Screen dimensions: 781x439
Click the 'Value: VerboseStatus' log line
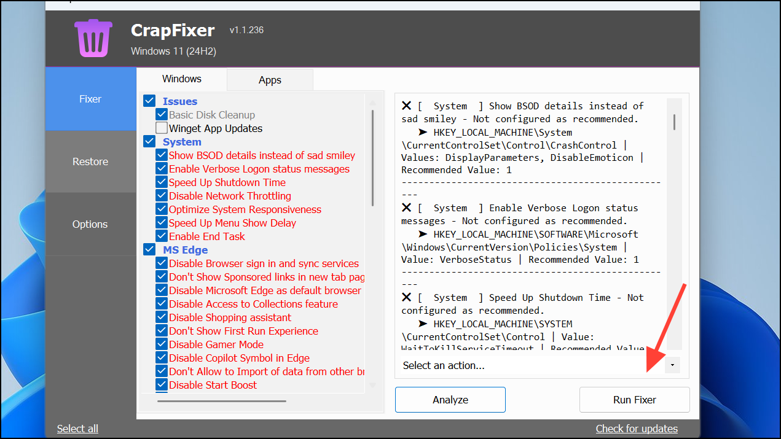click(x=520, y=259)
